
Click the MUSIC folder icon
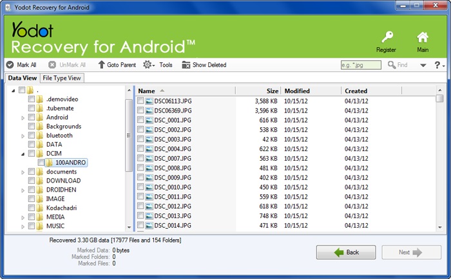click(x=40, y=226)
